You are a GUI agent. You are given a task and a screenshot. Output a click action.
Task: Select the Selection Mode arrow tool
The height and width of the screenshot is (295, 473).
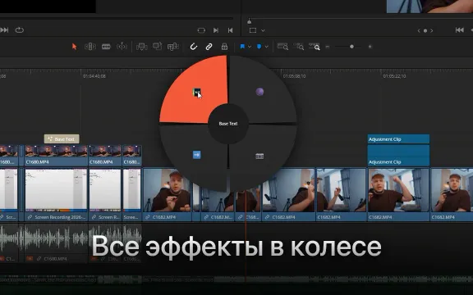[x=74, y=47]
